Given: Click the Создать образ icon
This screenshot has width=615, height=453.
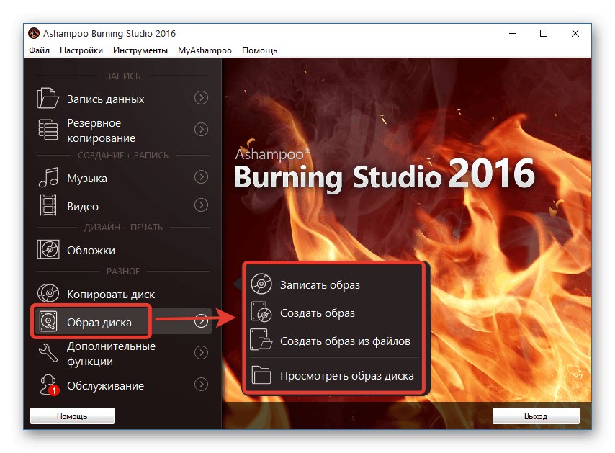Looking at the screenshot, I should coord(261,312).
